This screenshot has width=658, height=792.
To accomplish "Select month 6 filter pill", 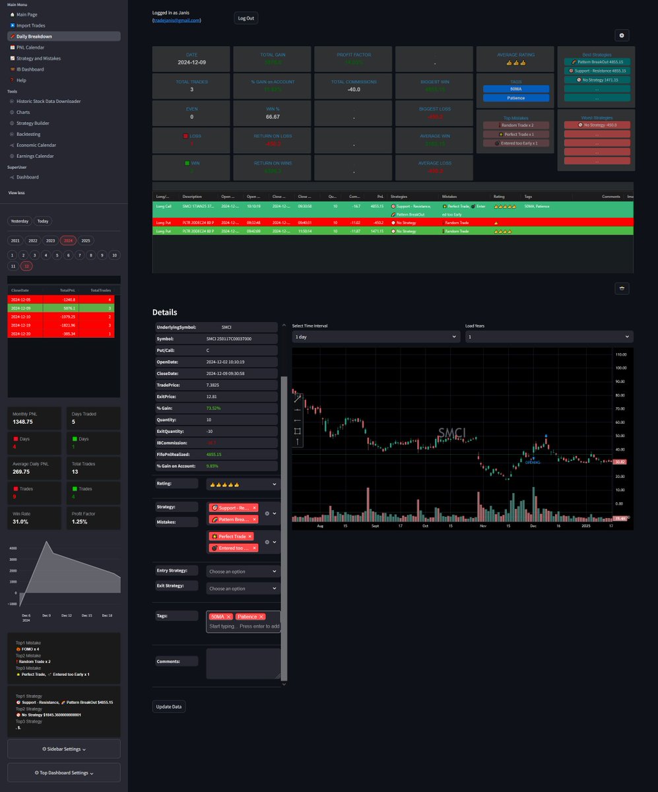I will [69, 255].
